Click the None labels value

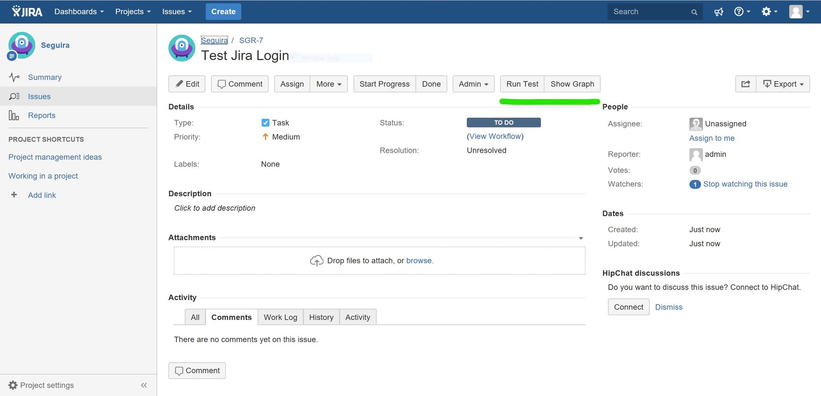click(x=270, y=164)
